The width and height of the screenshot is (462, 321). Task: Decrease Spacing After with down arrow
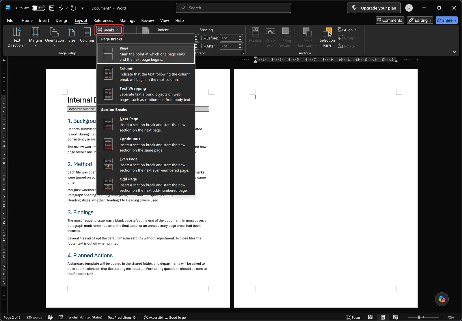[240, 47]
